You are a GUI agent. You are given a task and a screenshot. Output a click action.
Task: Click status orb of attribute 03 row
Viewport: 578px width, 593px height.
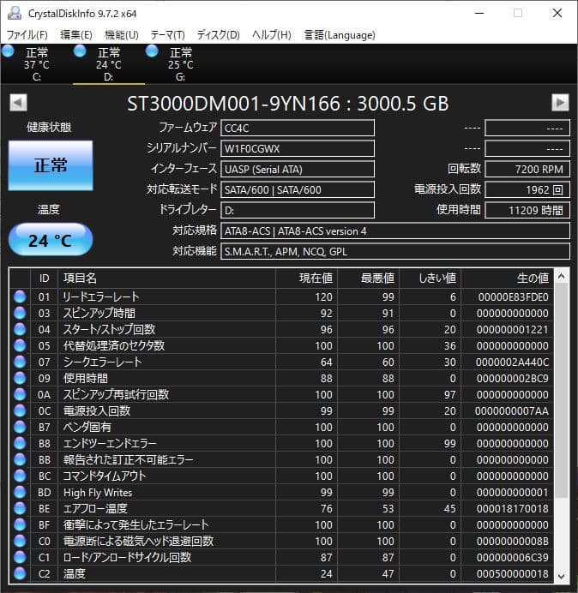coord(20,313)
